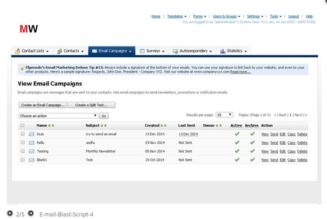The width and height of the screenshot is (327, 219).
Task: Click Create a Split Test button
Action: coord(91,105)
